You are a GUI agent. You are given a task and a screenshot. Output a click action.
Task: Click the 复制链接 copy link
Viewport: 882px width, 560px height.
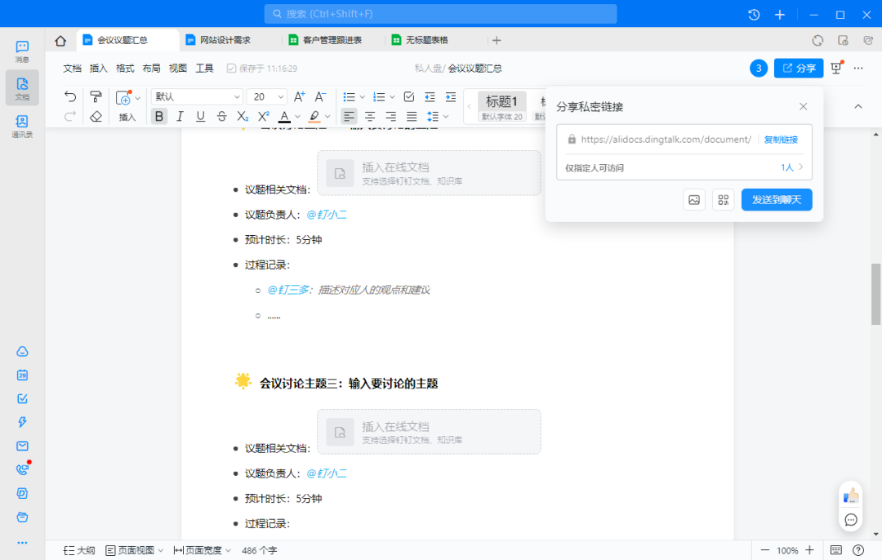click(x=781, y=140)
